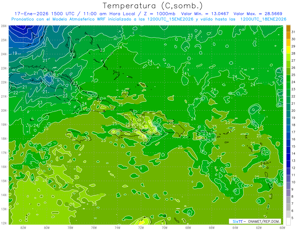
Task: Click the 20N latitude axis label
Action: click(3, 110)
